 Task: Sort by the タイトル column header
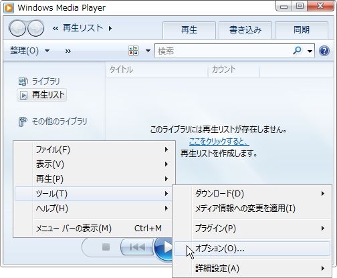(x=157, y=69)
